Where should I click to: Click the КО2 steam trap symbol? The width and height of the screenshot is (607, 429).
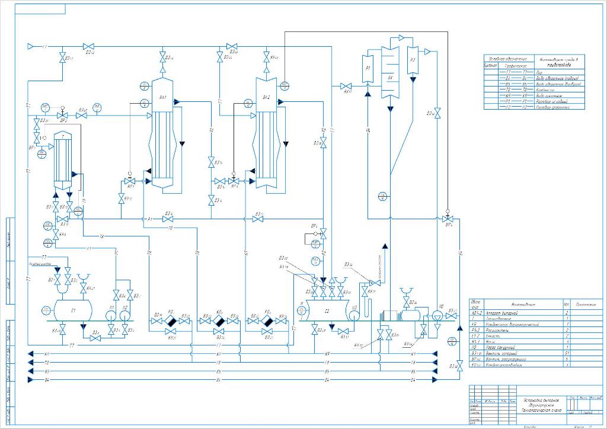(x=219, y=321)
